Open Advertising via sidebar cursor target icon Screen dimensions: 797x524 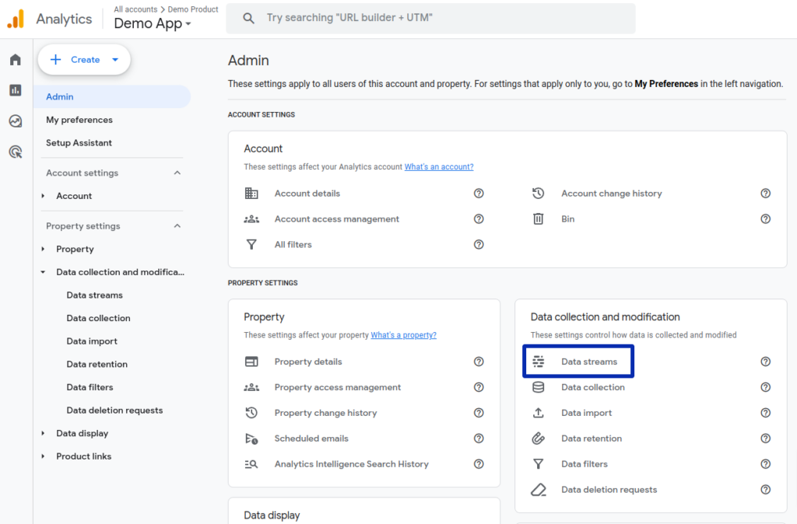[16, 152]
